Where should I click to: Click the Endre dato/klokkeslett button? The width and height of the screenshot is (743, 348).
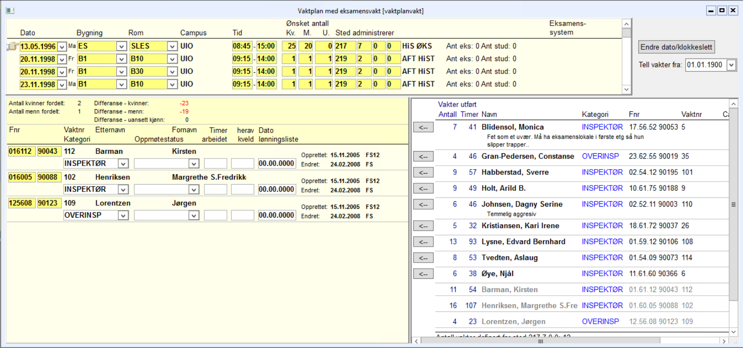(x=676, y=47)
